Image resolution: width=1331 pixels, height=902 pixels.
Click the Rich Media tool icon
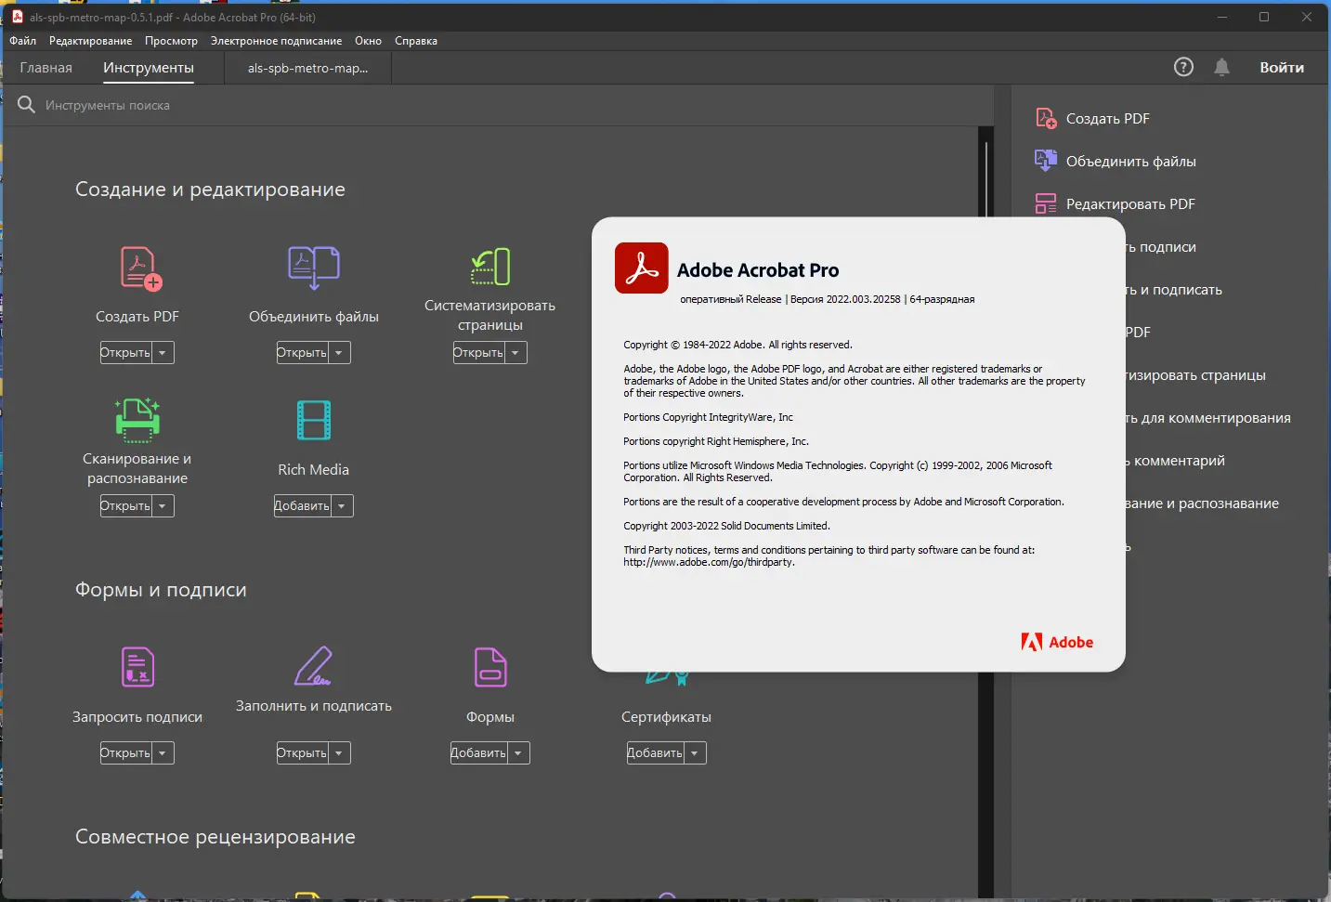pyautogui.click(x=313, y=421)
